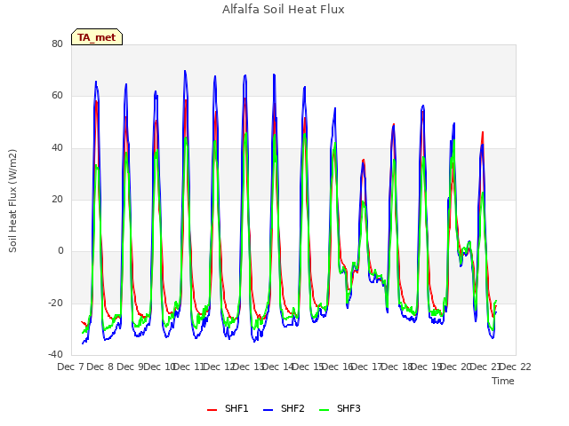Click the y-axis label 80
Screen dimensions: 569x426
click(57, 43)
